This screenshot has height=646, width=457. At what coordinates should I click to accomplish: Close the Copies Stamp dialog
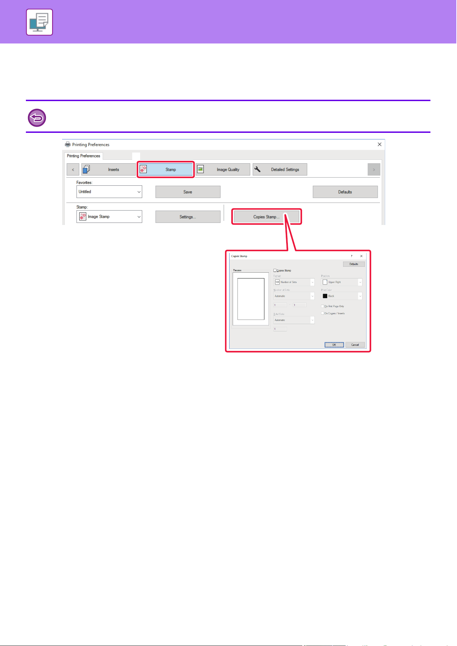coord(361,256)
